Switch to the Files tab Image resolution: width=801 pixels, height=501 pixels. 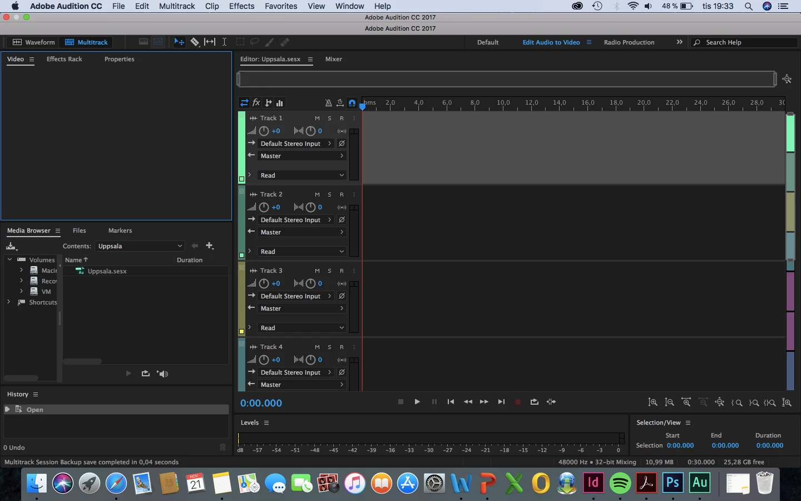pyautogui.click(x=80, y=230)
